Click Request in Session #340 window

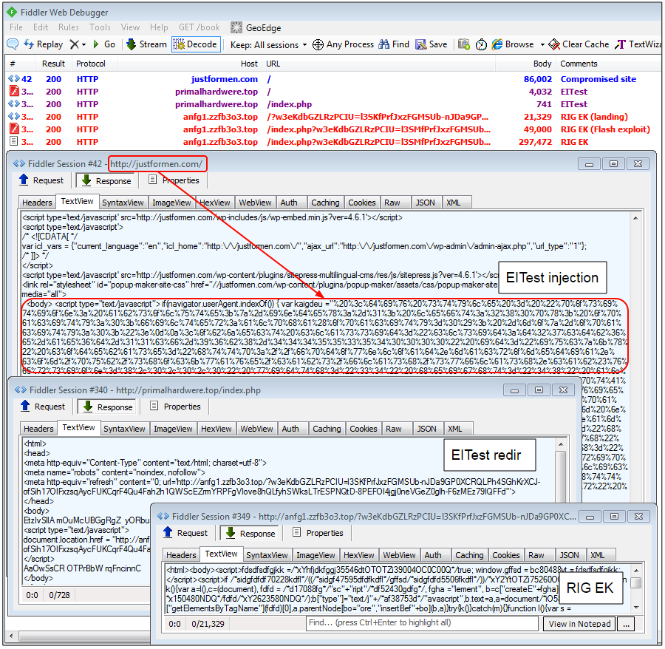pyautogui.click(x=43, y=407)
